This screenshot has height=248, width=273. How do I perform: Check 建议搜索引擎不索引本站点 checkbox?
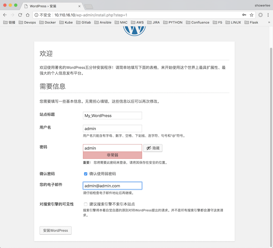coord(86,204)
